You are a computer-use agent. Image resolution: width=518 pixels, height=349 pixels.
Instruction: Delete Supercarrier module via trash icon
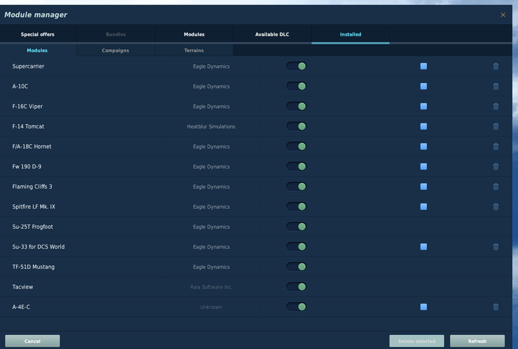496,66
